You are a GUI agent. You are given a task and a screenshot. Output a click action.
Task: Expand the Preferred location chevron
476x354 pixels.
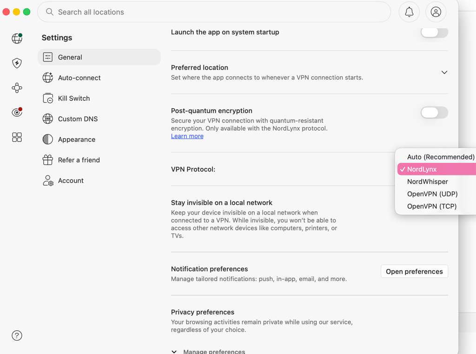click(x=444, y=72)
